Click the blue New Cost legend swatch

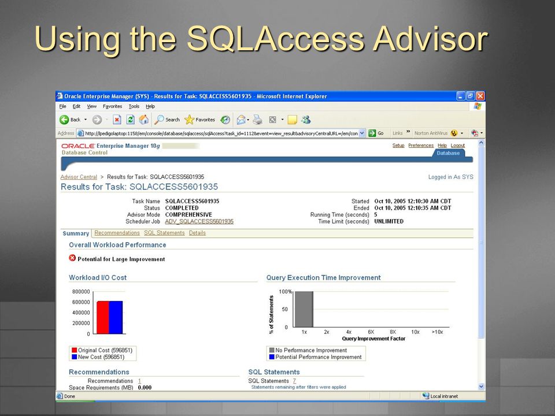point(75,357)
